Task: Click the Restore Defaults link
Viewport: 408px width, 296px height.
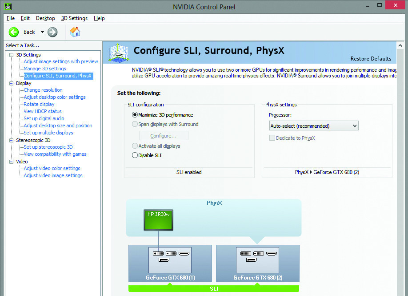Action: (371, 59)
